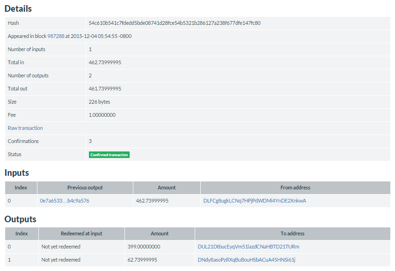
Task: Click the Redeemed at input column header
Action: point(81,233)
